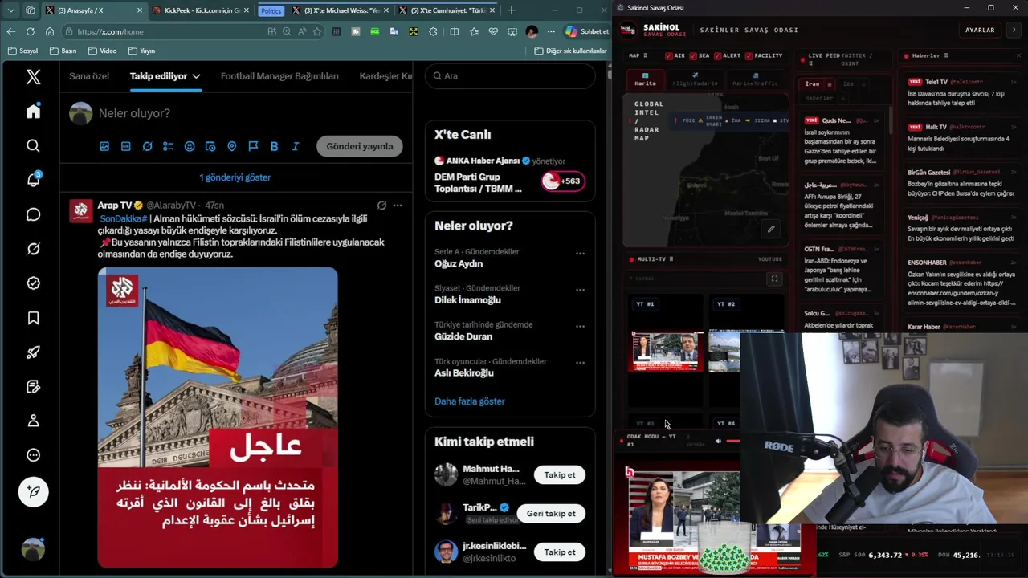The height and width of the screenshot is (578, 1028).
Task: Follow jr.kesinliklebi... with Takip et button
Action: [x=560, y=552]
